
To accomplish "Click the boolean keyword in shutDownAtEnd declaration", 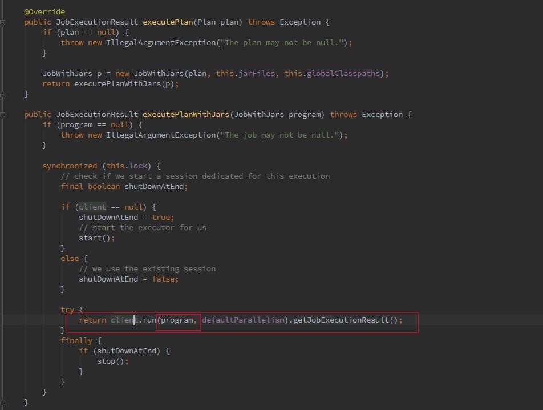I will coord(104,187).
